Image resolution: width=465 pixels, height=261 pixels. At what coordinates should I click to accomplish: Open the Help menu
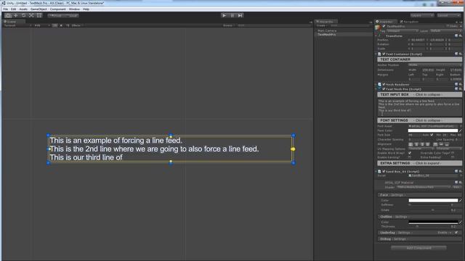pos(86,9)
